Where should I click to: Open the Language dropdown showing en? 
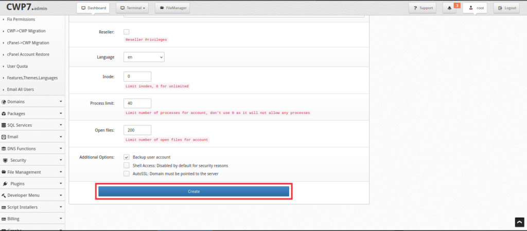(144, 57)
